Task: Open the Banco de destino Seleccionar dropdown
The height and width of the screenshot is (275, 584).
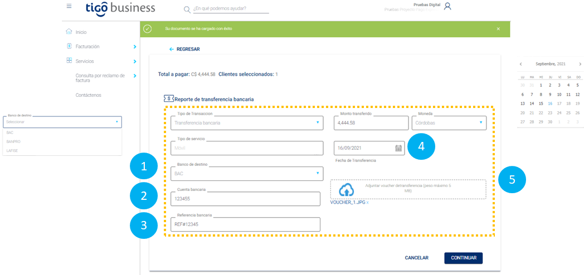Action: (62, 122)
